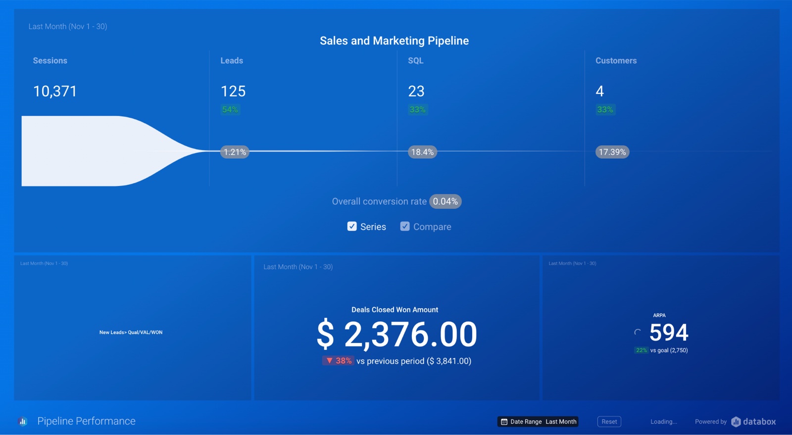Click the Deals Closed Won Amount heading
Image resolution: width=792 pixels, height=435 pixels.
395,310
